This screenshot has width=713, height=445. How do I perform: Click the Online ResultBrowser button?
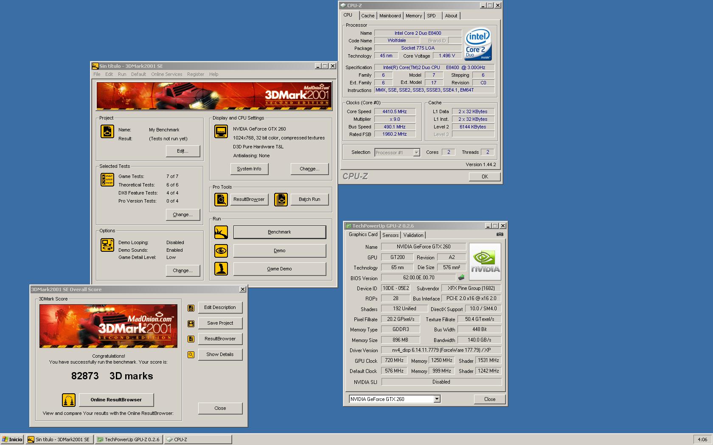116,400
